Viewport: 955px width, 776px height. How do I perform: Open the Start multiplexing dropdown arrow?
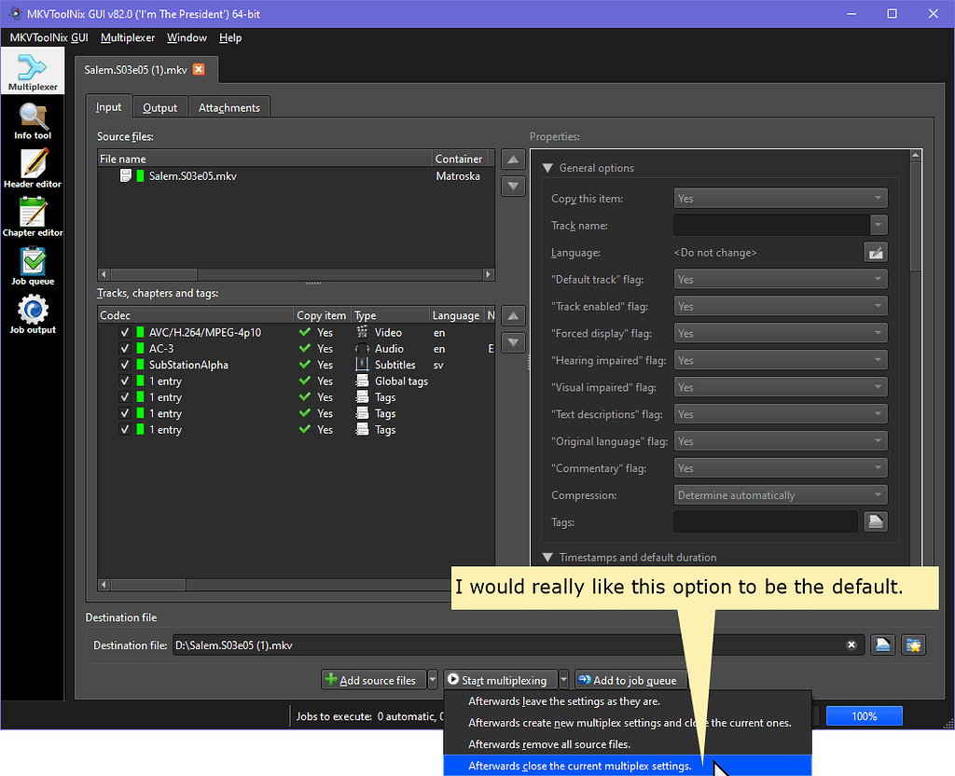[x=564, y=680]
